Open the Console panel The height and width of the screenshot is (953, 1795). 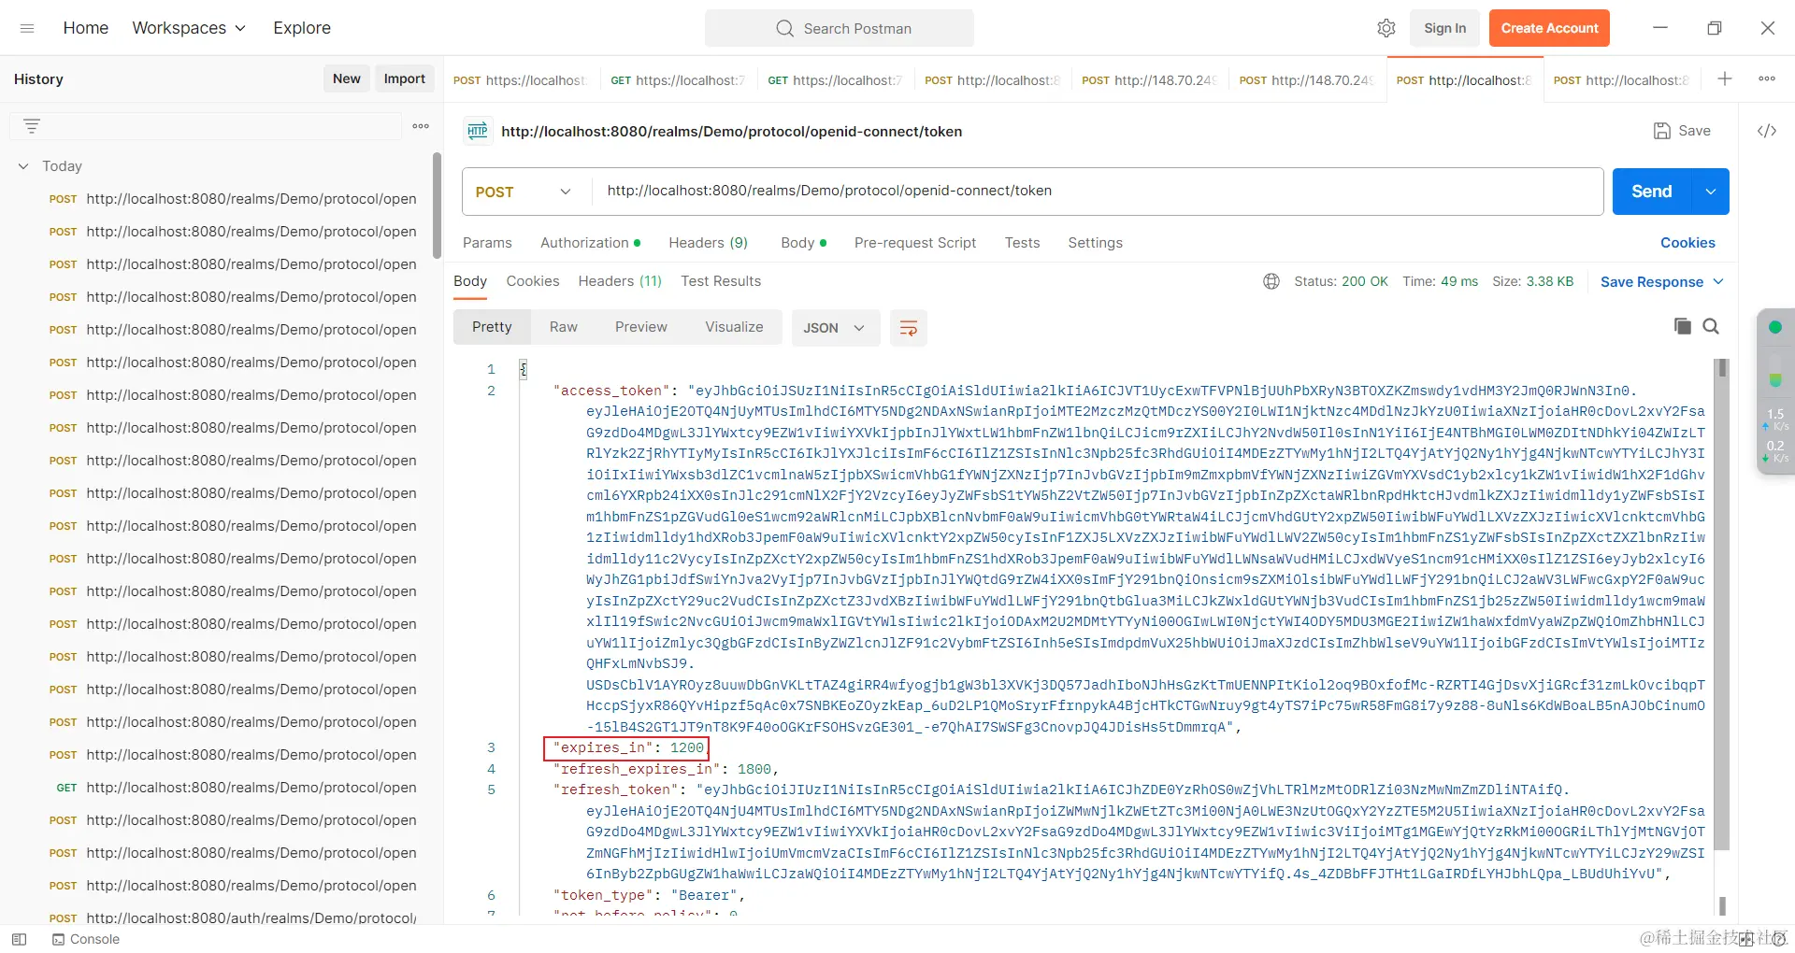pyautogui.click(x=86, y=939)
